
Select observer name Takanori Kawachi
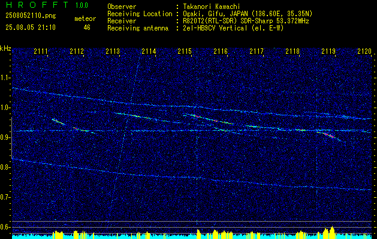212,7
